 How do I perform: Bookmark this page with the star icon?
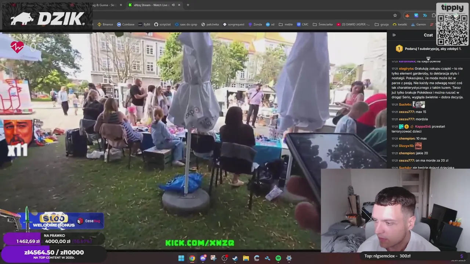pyautogui.click(x=395, y=15)
